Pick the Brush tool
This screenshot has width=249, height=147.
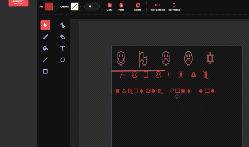pos(45,37)
